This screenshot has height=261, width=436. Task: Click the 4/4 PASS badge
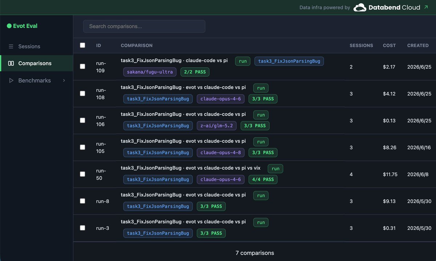pos(263,179)
